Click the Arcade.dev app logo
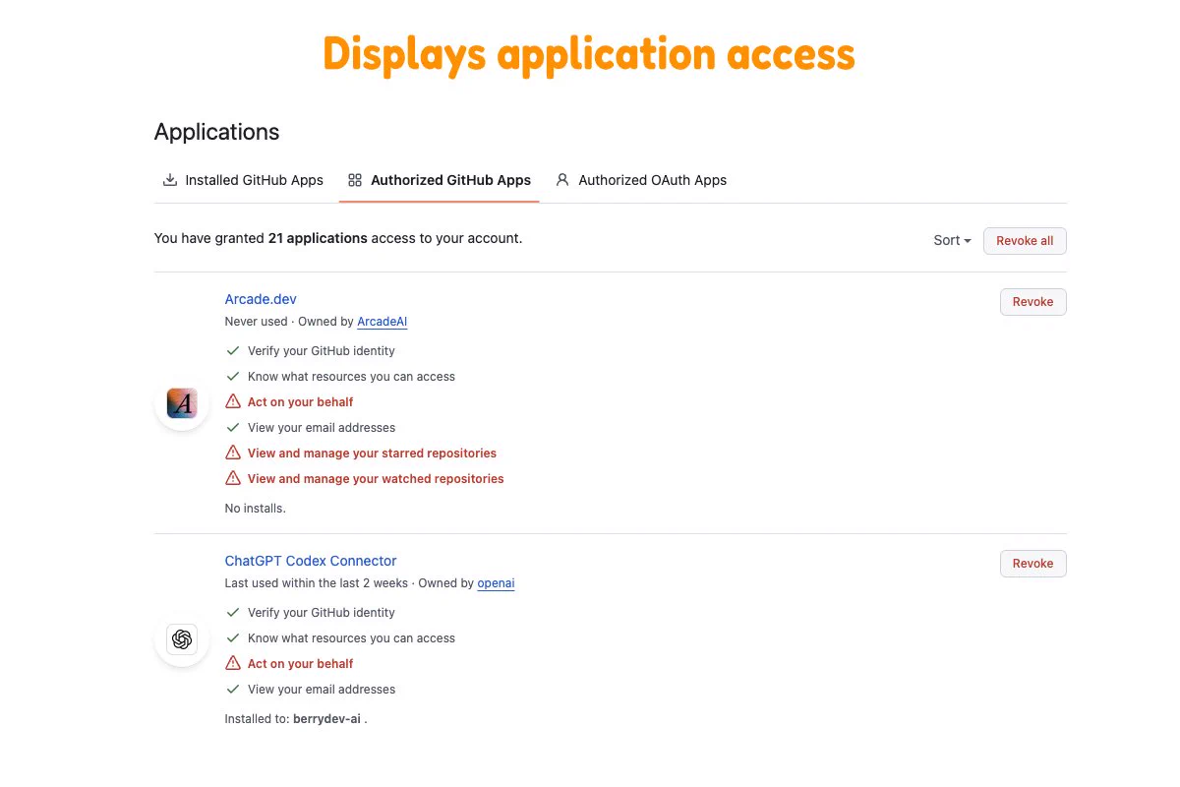 (x=182, y=403)
